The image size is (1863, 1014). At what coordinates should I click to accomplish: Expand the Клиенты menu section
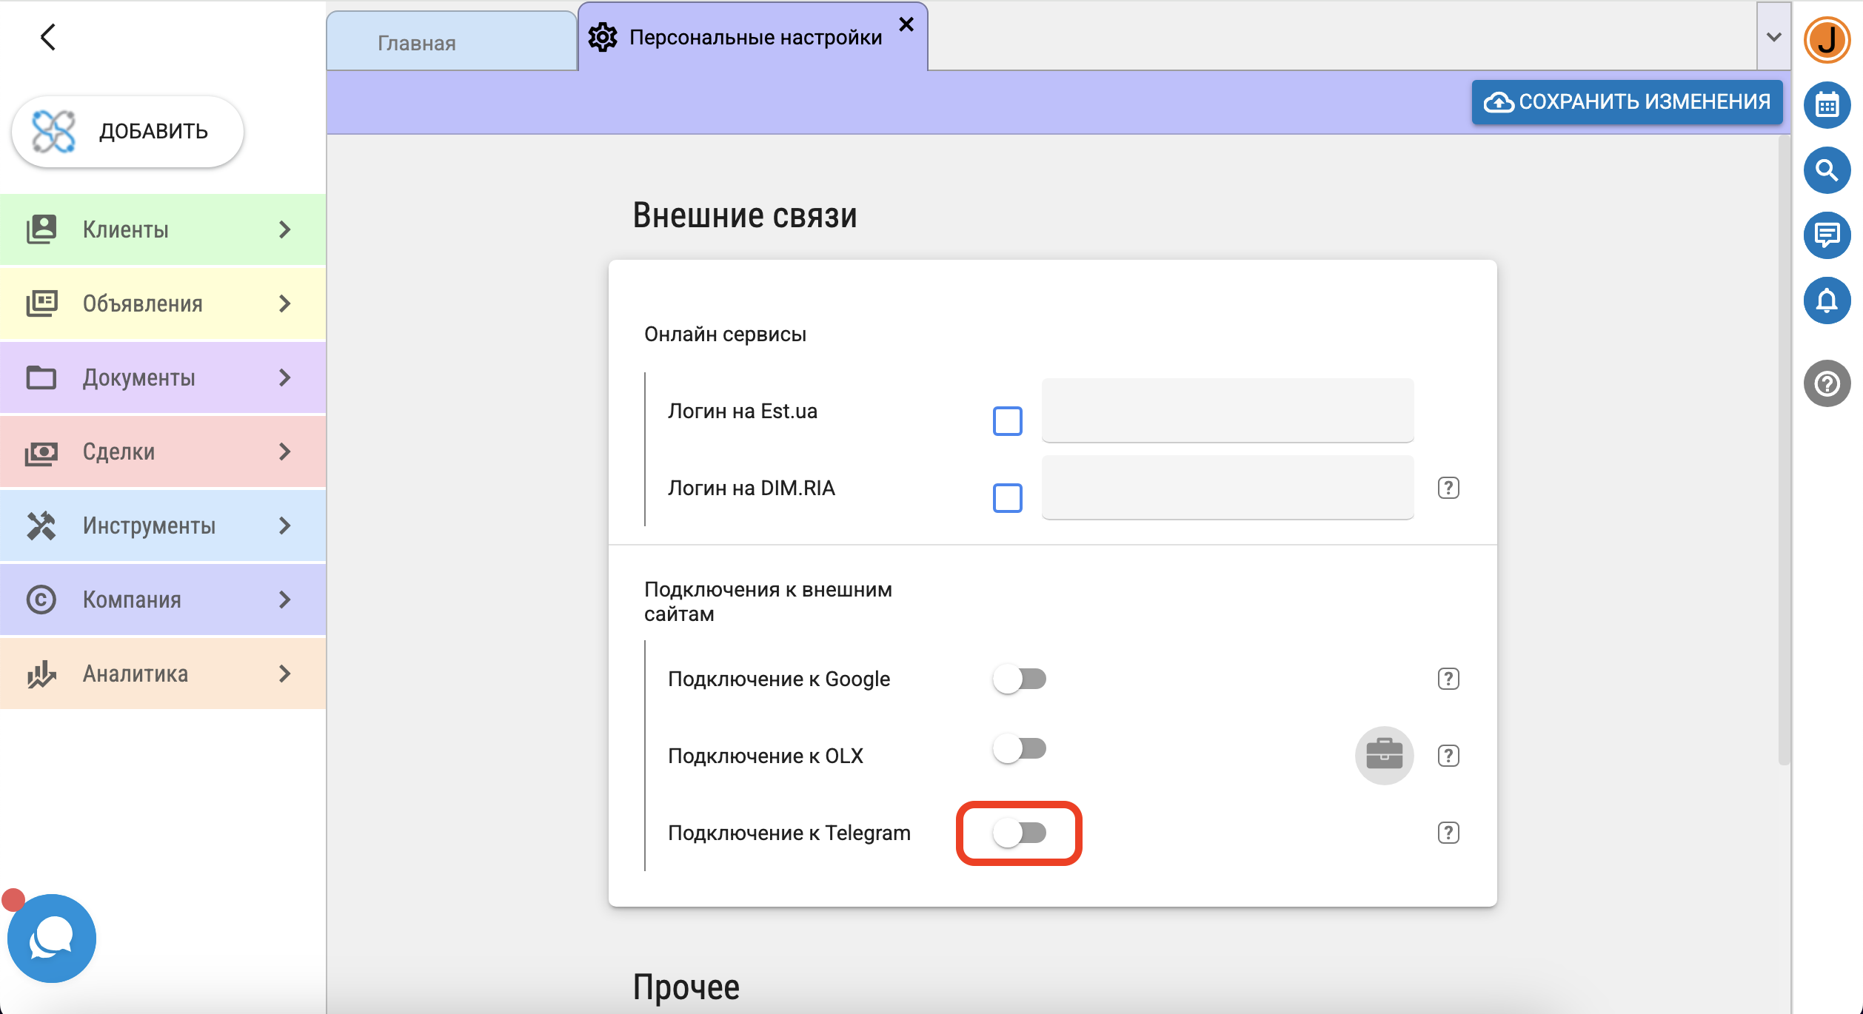point(163,229)
